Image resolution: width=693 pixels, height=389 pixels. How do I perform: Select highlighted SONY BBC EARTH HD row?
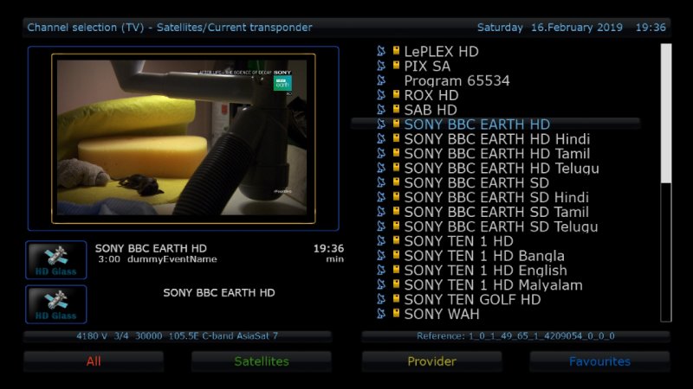[x=495, y=124]
